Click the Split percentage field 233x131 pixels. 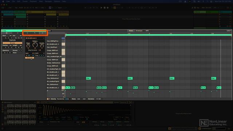click(33, 53)
